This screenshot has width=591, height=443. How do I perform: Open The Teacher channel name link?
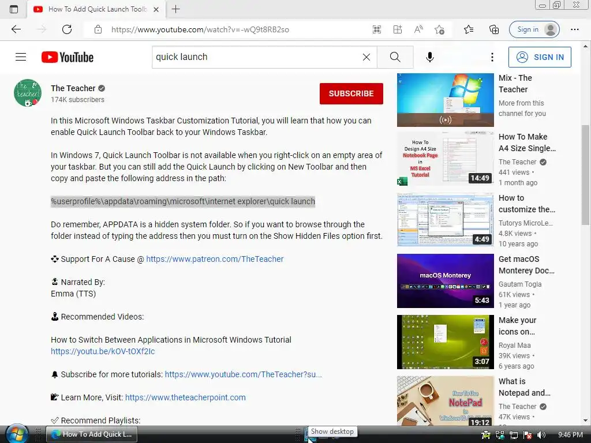click(73, 88)
